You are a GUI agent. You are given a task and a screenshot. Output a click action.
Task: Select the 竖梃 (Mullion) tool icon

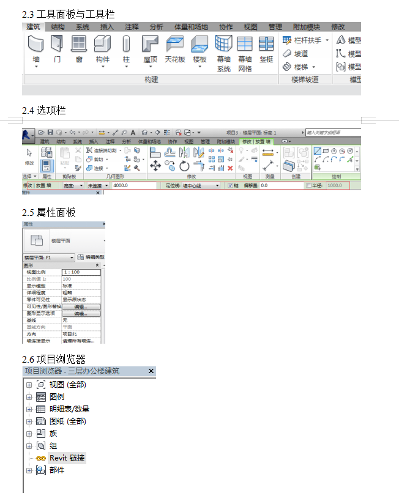coord(266,43)
